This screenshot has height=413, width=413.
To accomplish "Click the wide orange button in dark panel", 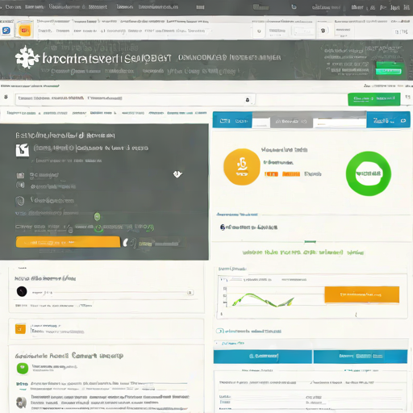I will point(68,242).
